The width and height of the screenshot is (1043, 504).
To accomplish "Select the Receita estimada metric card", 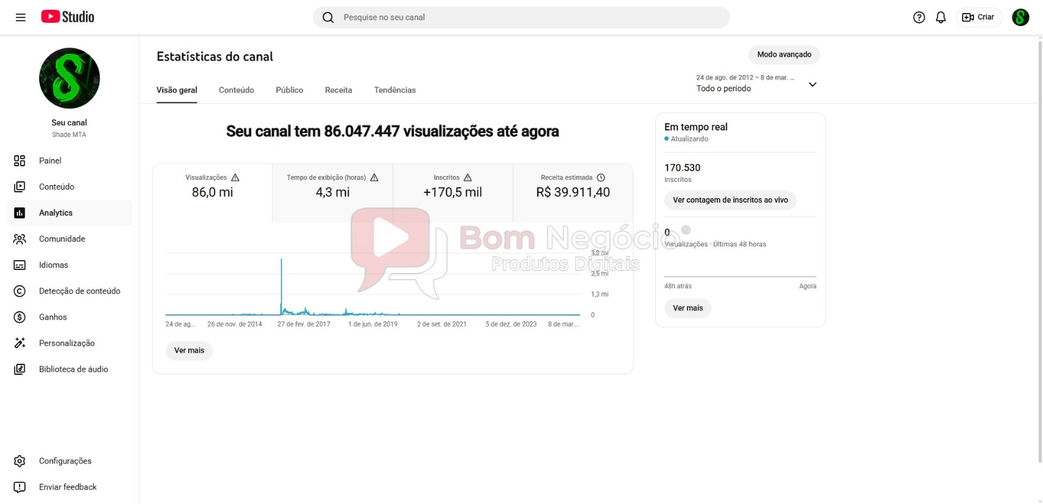I will pos(573,186).
